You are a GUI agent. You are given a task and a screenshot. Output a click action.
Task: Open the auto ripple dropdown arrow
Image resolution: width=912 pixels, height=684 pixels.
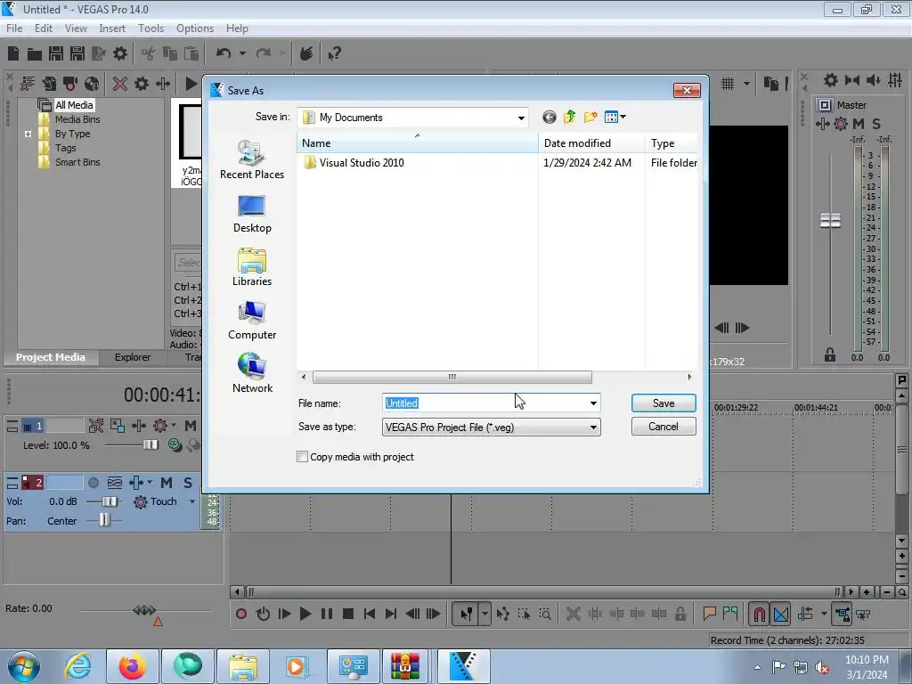[x=824, y=614]
